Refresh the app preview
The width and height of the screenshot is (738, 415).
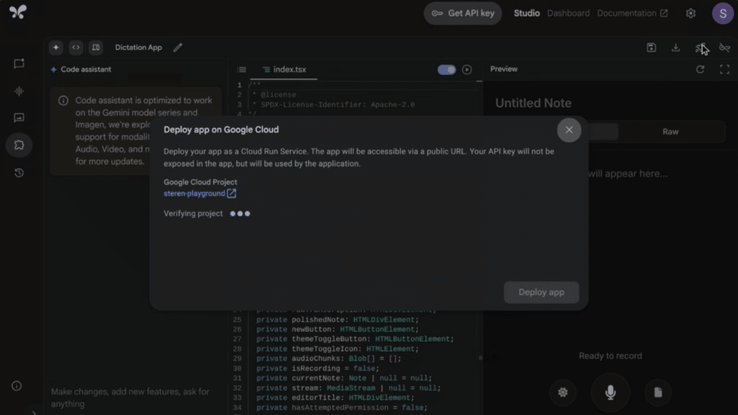click(700, 69)
